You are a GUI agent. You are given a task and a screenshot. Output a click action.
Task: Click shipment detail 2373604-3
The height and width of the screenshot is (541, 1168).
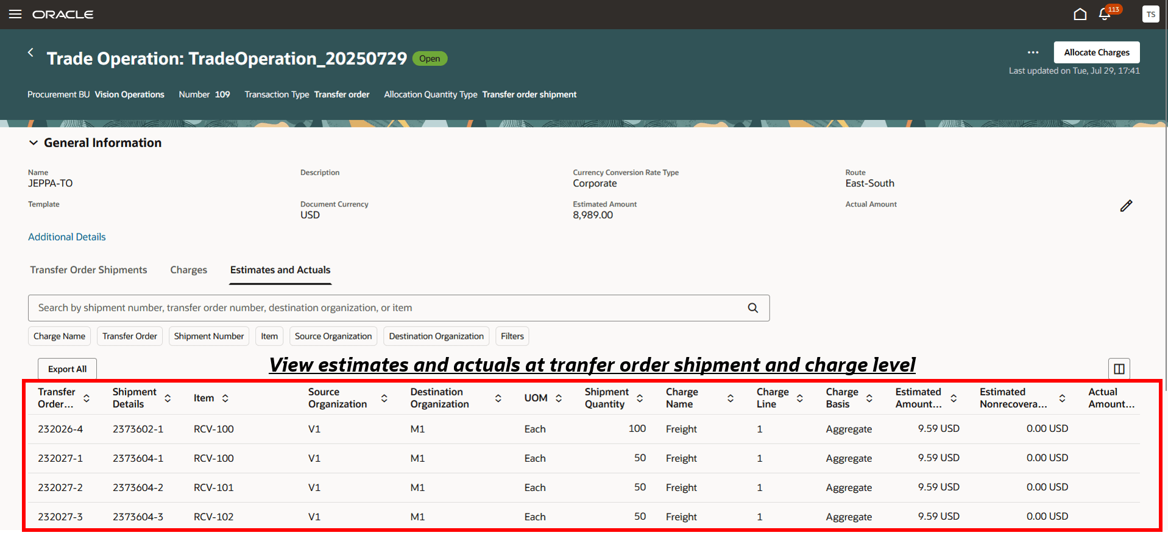pyautogui.click(x=138, y=517)
